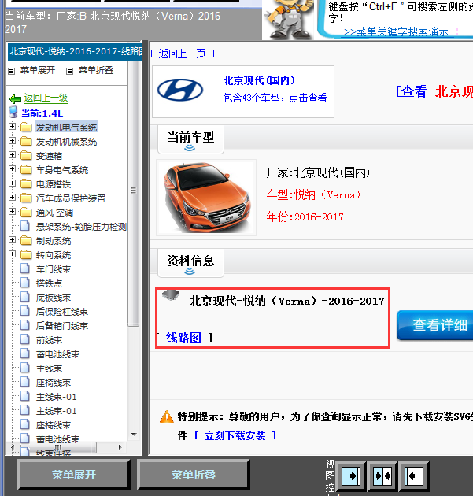Click the view control center-split button
473x496 pixels.
tap(382, 476)
